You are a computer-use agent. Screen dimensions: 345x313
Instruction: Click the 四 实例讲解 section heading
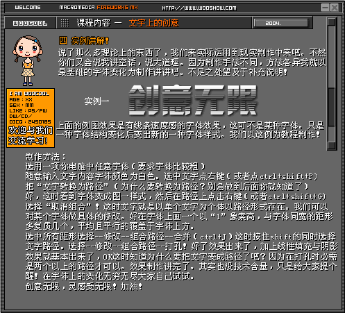coord(84,41)
